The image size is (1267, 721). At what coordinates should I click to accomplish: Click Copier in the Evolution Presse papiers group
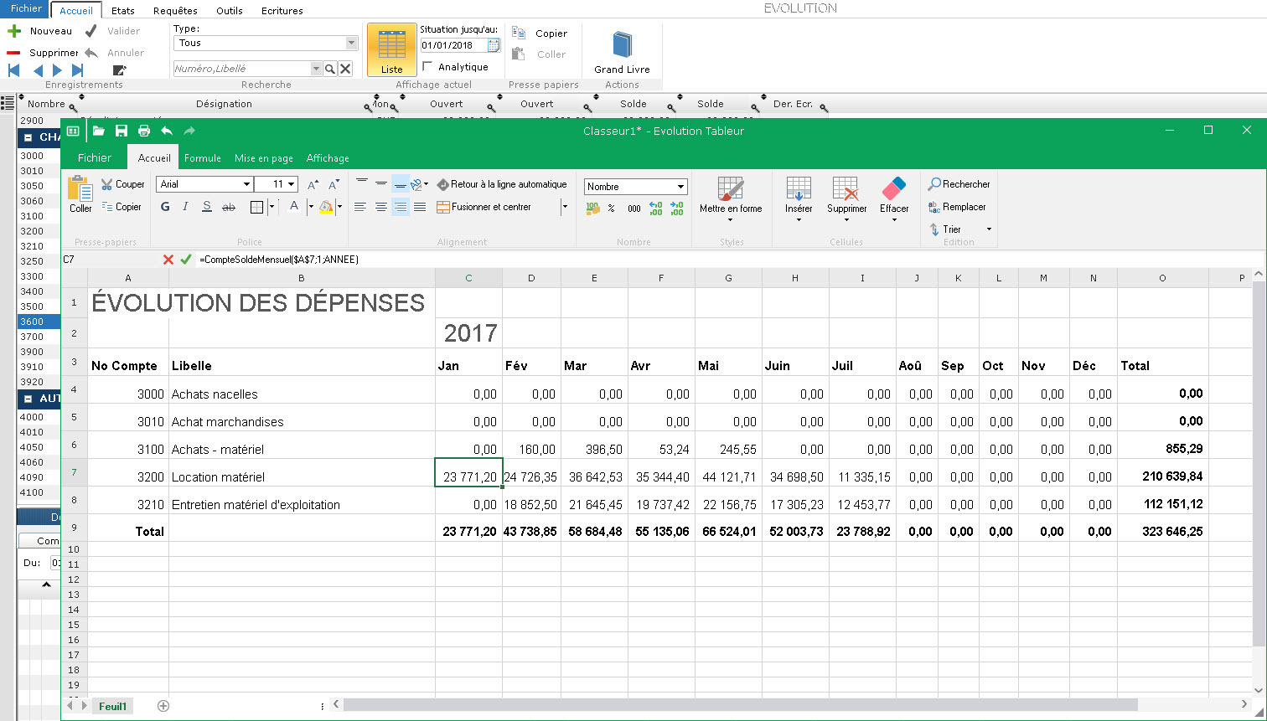540,33
